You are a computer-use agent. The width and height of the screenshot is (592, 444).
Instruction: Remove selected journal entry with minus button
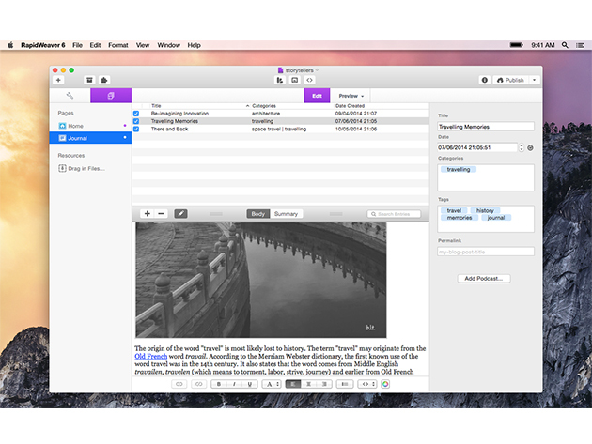click(161, 213)
